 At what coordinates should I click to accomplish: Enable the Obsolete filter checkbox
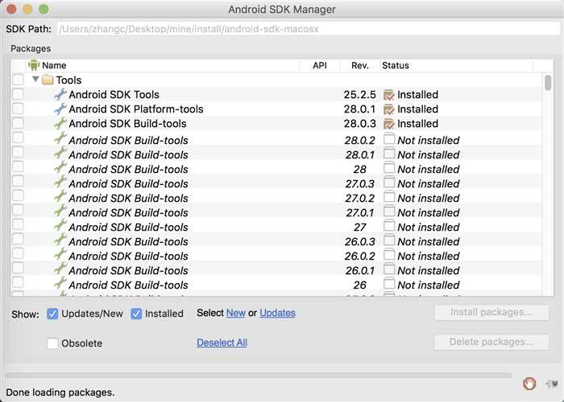click(52, 343)
